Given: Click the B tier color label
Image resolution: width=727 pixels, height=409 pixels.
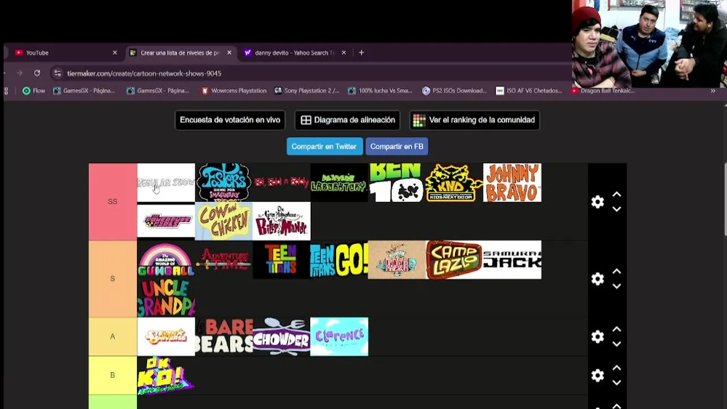Looking at the screenshot, I should [112, 375].
